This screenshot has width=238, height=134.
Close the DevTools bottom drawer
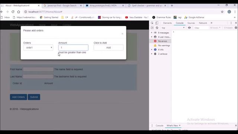(236, 125)
